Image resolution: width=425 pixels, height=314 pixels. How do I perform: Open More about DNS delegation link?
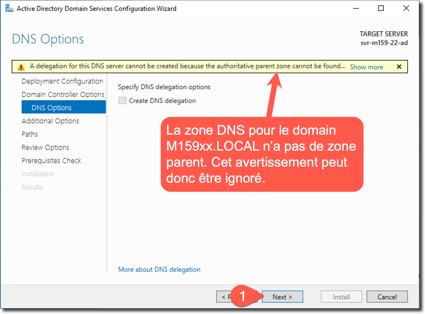(159, 269)
